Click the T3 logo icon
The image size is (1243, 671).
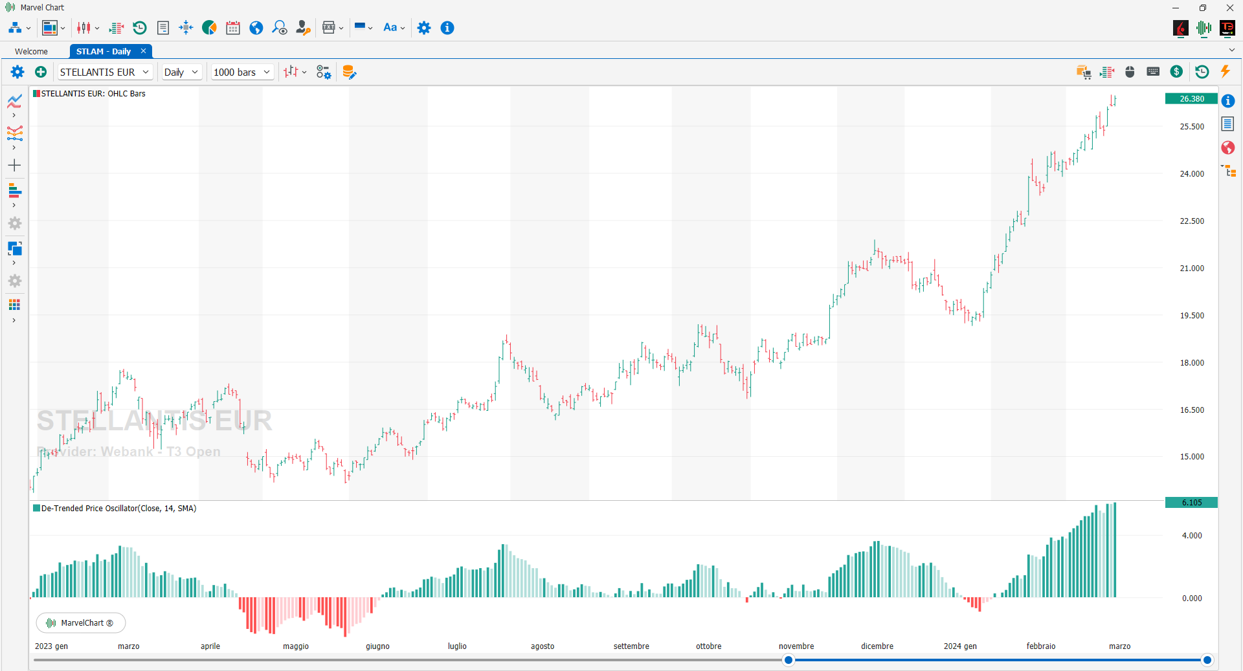[1227, 28]
